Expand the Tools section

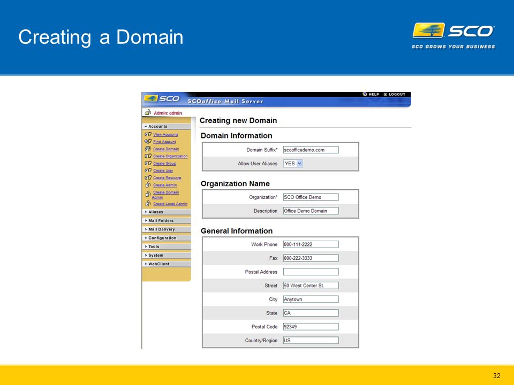pos(166,247)
